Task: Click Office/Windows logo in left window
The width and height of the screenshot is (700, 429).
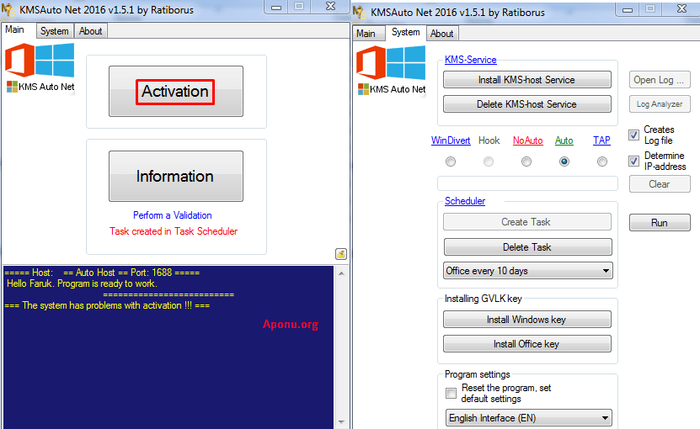Action: [40, 61]
